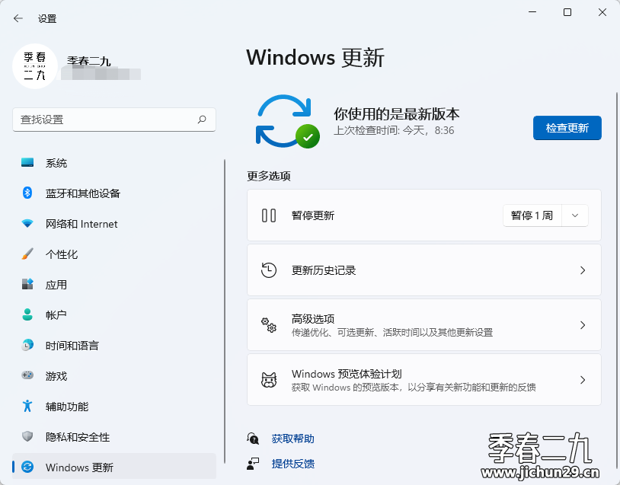Click the 查找设置 search field
The image size is (620, 485).
pos(114,120)
